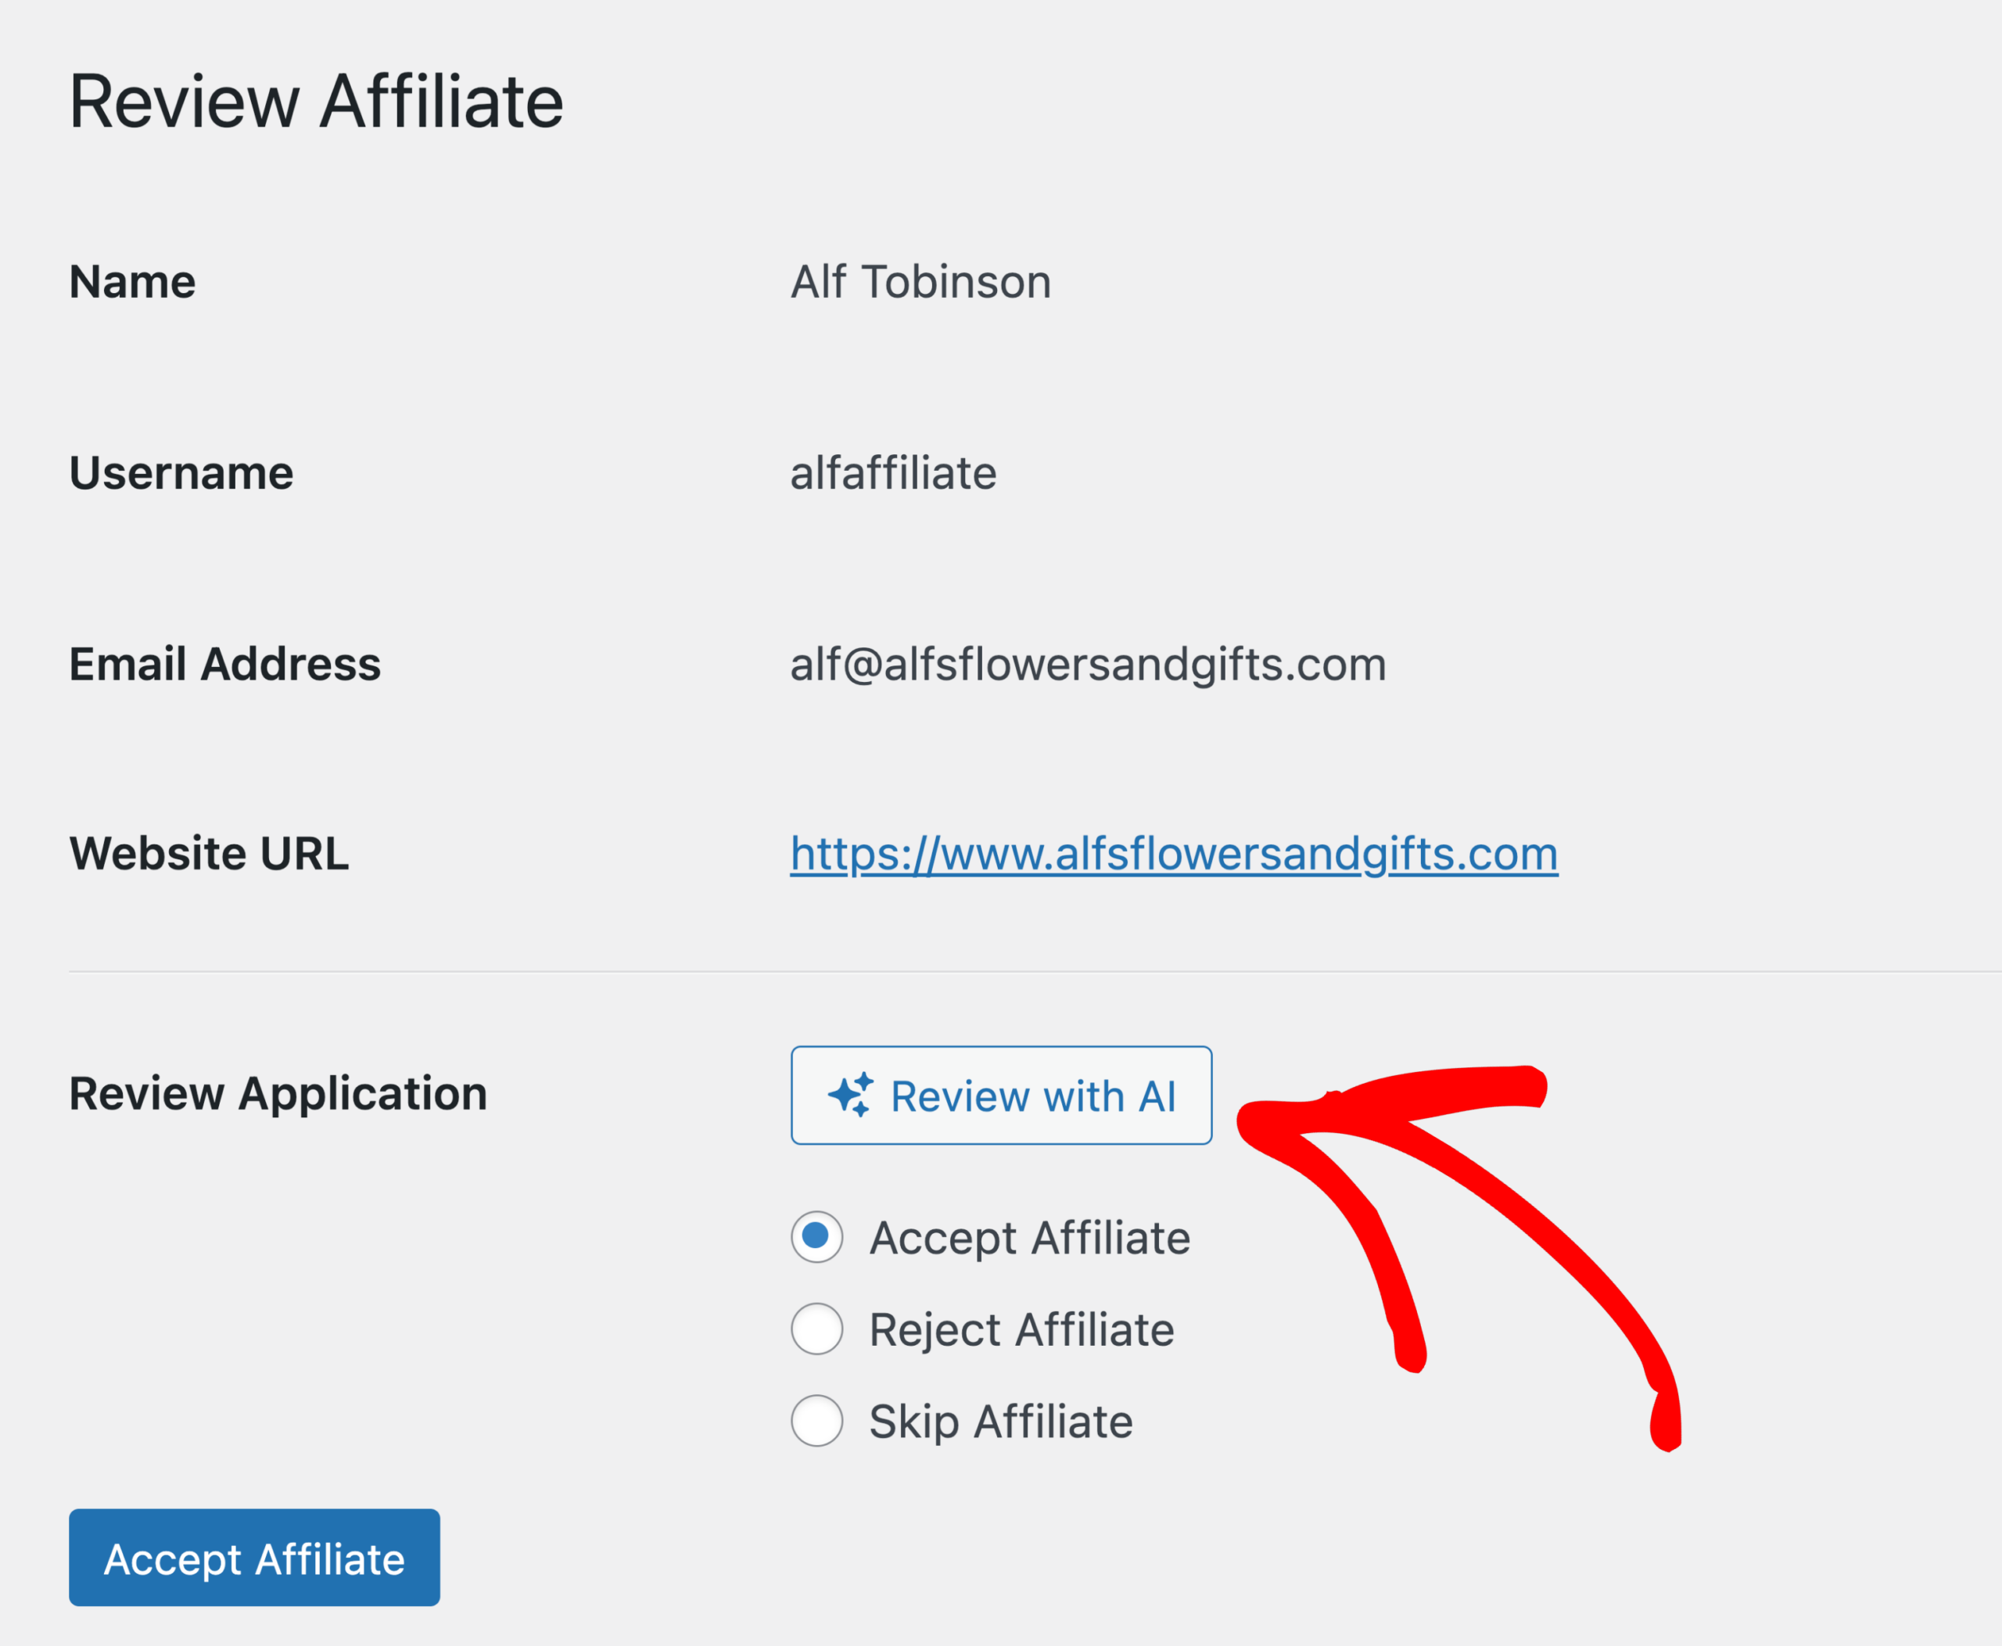Click the Name field label
This screenshot has height=1646, width=2002.
[x=133, y=282]
